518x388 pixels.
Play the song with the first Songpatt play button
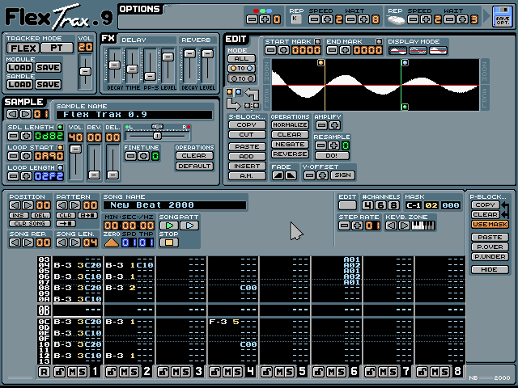coord(169,226)
